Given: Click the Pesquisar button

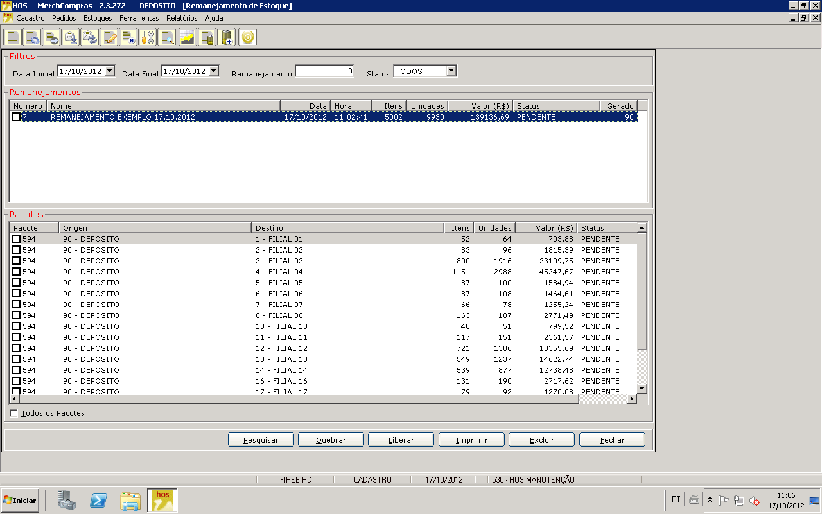Looking at the screenshot, I should (x=261, y=440).
